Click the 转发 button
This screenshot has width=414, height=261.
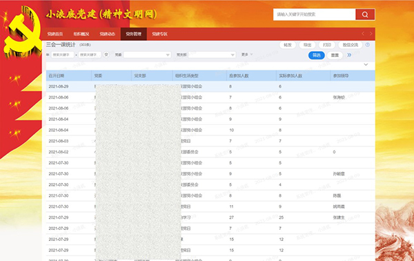tap(288, 45)
